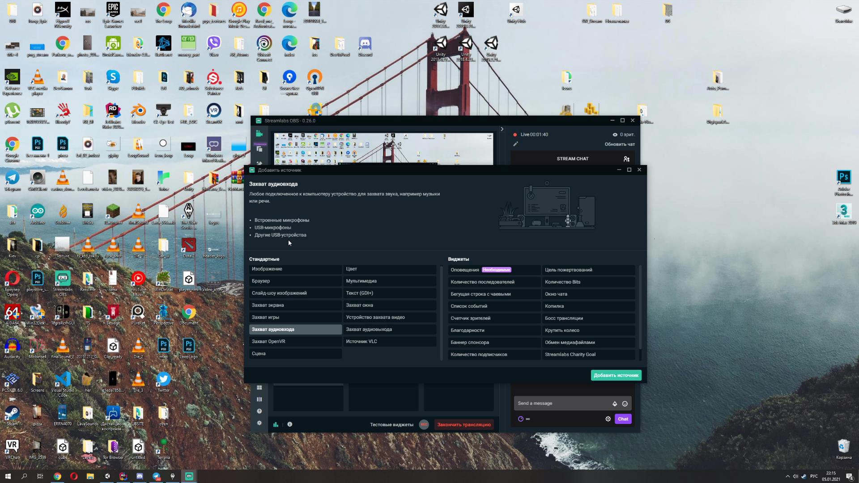Select Счетчик зрителей widget

(494, 318)
